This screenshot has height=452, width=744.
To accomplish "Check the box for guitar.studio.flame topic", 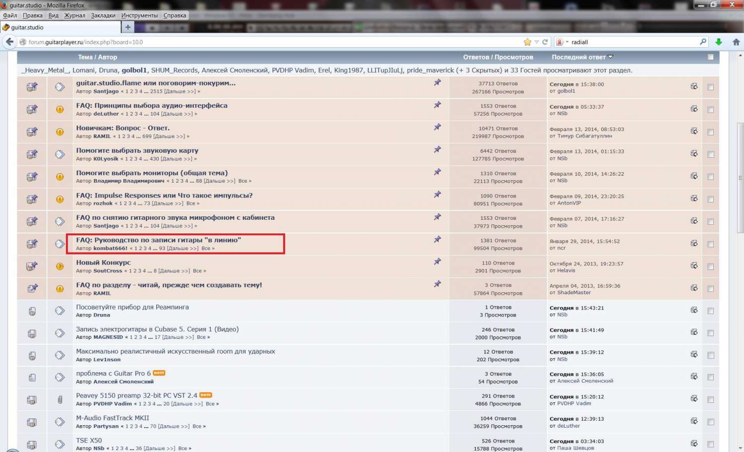I will [710, 87].
